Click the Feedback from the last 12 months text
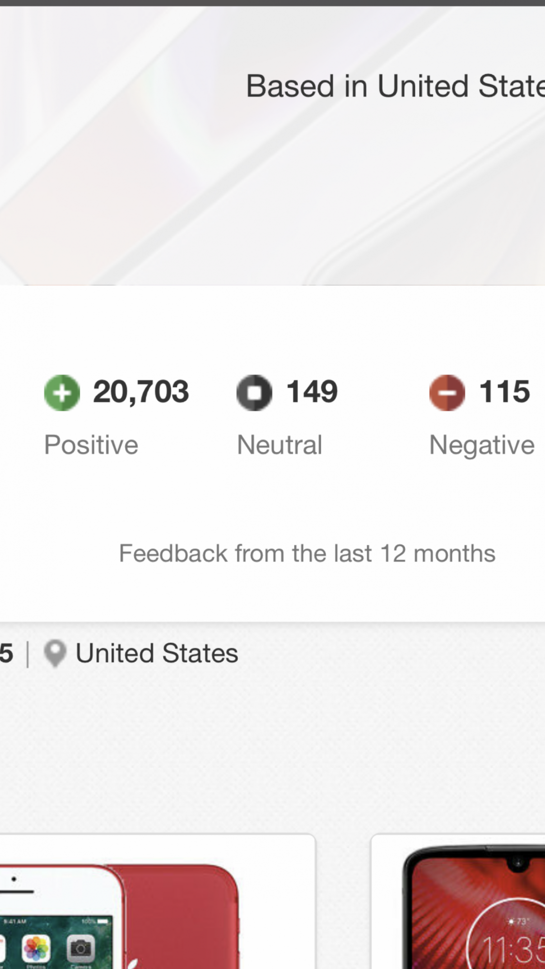 pos(307,553)
